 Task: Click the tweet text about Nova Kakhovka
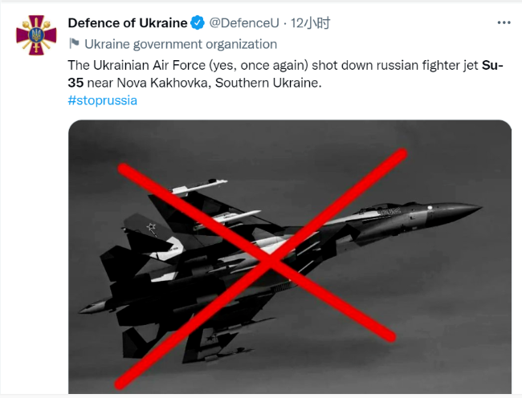pos(285,74)
